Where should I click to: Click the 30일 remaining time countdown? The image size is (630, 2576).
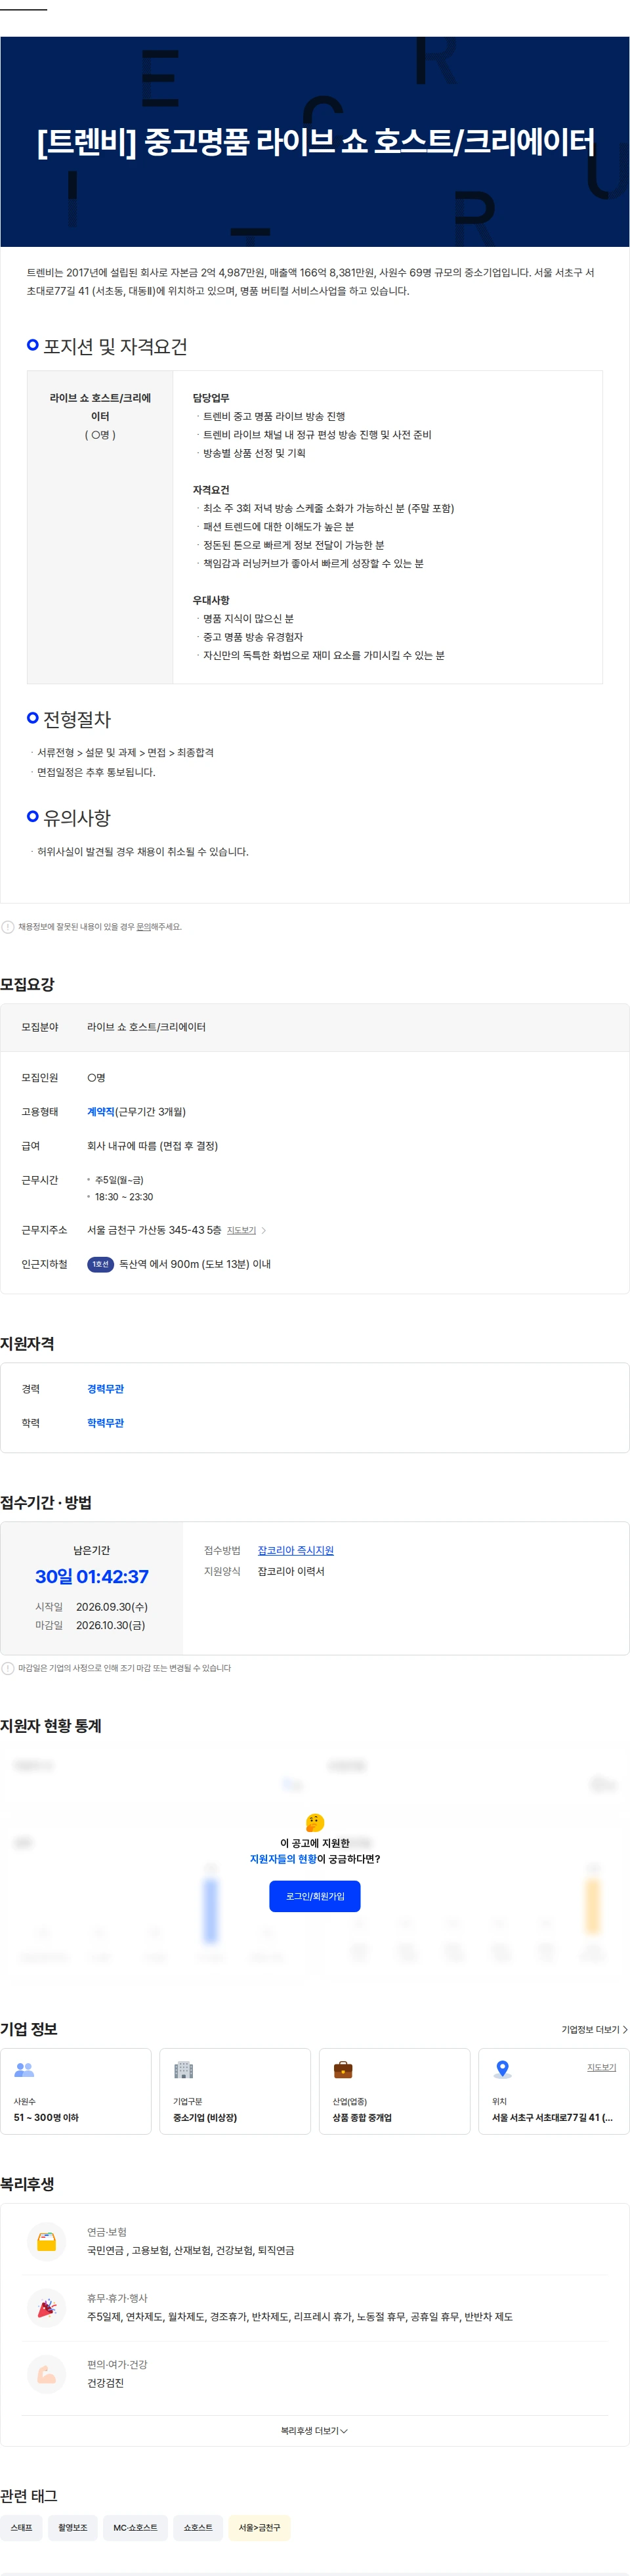(92, 1576)
